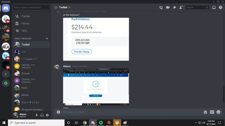
Task: Open the Help icon
Action: (220, 7)
